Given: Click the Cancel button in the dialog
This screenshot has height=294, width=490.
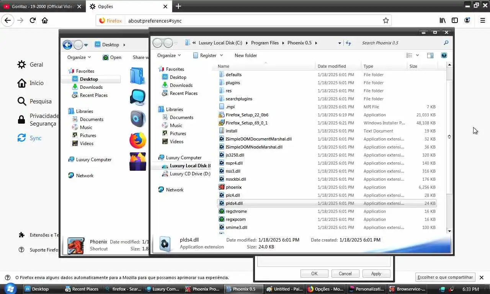Looking at the screenshot, I should coord(345,273).
